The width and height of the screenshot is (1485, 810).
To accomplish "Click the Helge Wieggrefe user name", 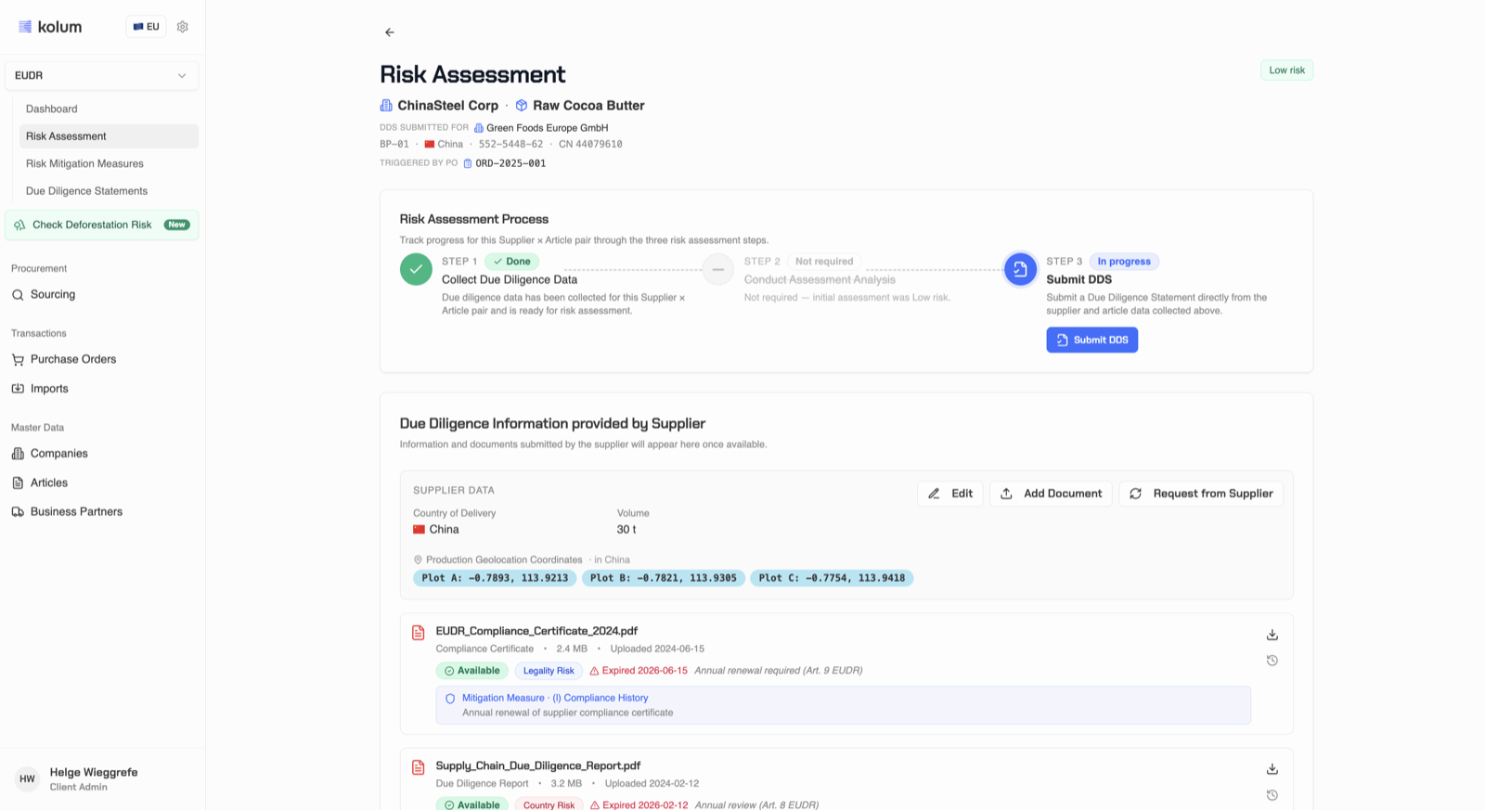I will (94, 772).
